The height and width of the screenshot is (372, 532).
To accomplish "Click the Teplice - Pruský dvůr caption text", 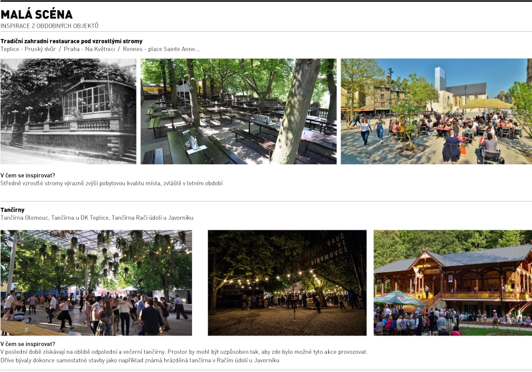I will click(28, 49).
